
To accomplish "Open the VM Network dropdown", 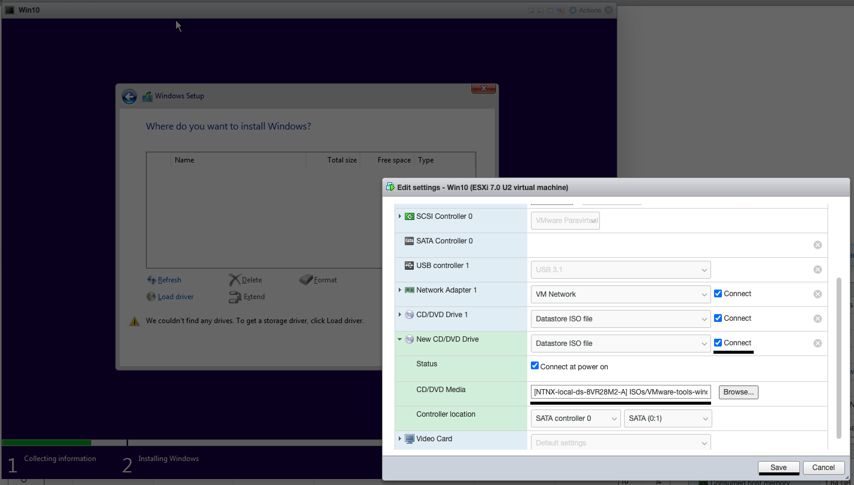I will pyautogui.click(x=621, y=294).
